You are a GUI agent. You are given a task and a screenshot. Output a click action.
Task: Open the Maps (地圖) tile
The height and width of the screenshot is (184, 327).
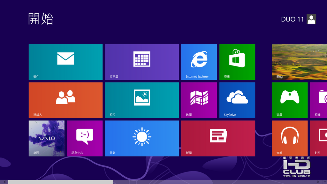tap(199, 100)
